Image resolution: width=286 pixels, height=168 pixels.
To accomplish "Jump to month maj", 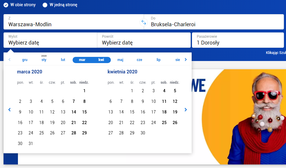I will (121, 60).
